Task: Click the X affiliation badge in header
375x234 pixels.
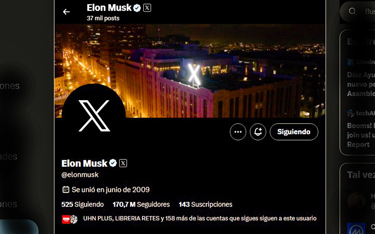Action: coord(147,8)
